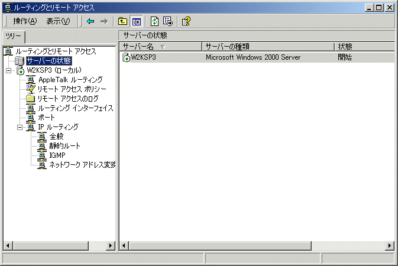Select 全般 tree label
This screenshot has height=266, width=398.
pos(56,137)
